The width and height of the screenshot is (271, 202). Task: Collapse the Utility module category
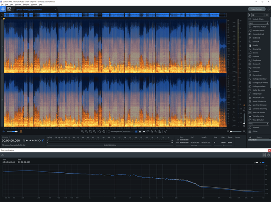(267, 124)
